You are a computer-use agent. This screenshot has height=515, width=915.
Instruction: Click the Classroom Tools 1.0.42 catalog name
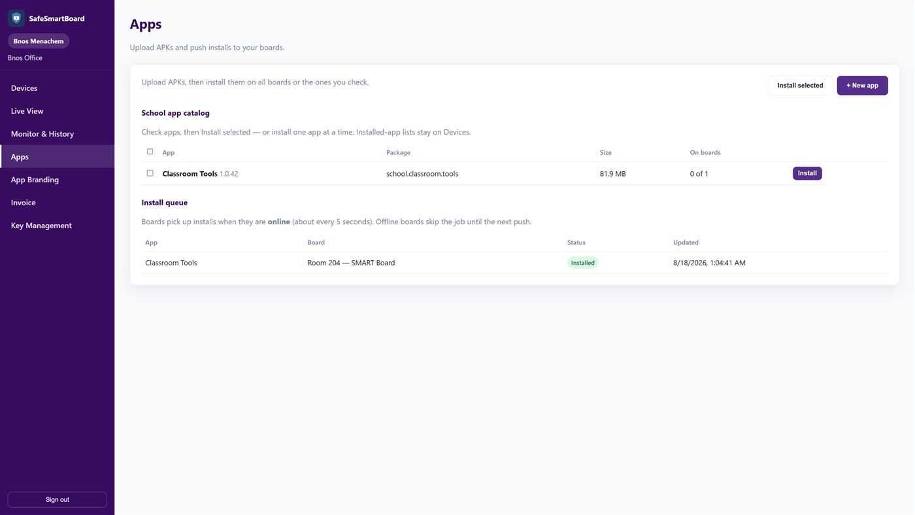pos(200,174)
